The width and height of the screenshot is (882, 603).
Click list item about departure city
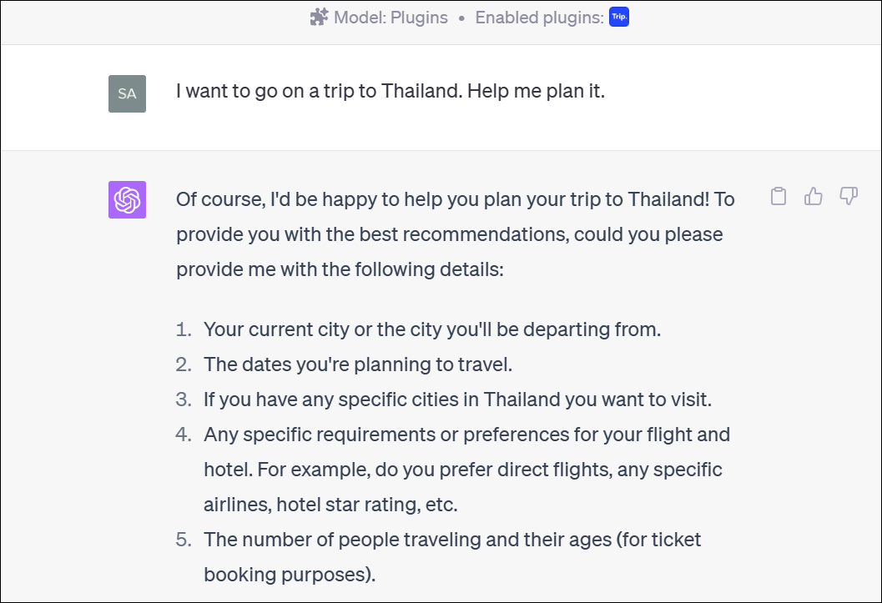tap(431, 329)
